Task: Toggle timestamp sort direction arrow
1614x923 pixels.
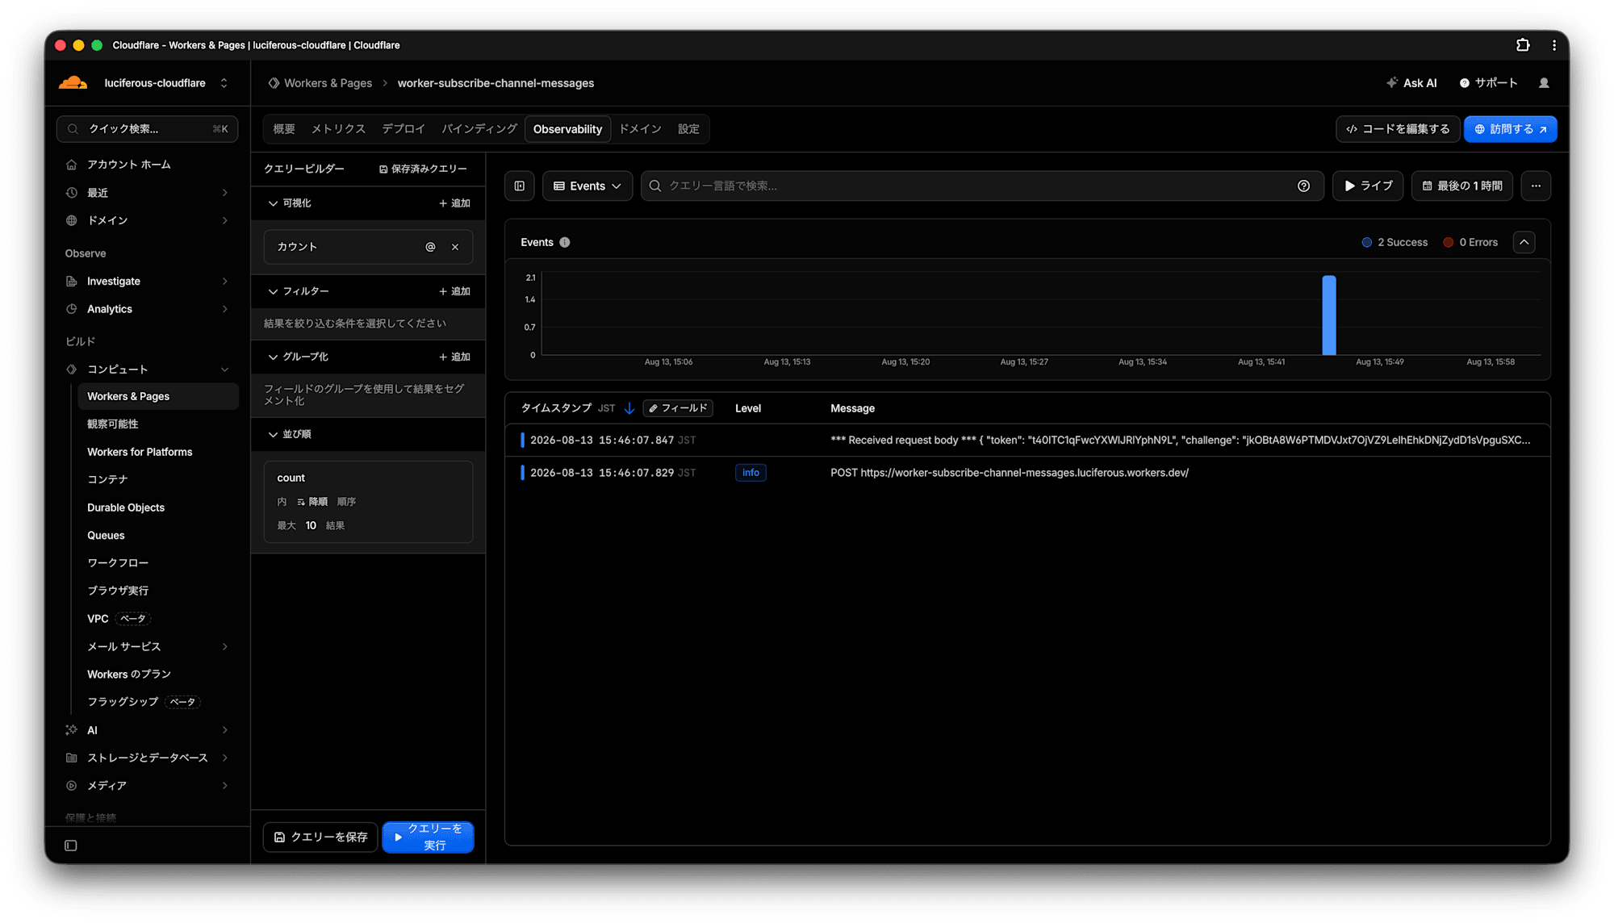Action: click(x=629, y=408)
